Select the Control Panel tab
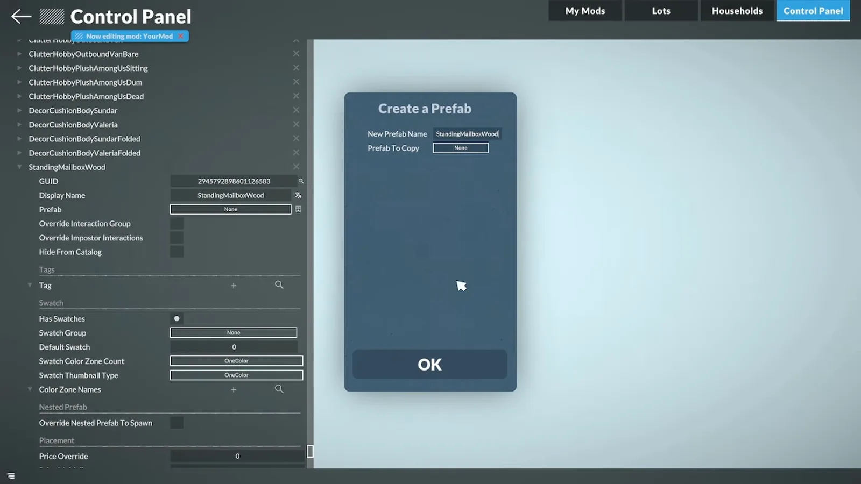 coord(813,11)
